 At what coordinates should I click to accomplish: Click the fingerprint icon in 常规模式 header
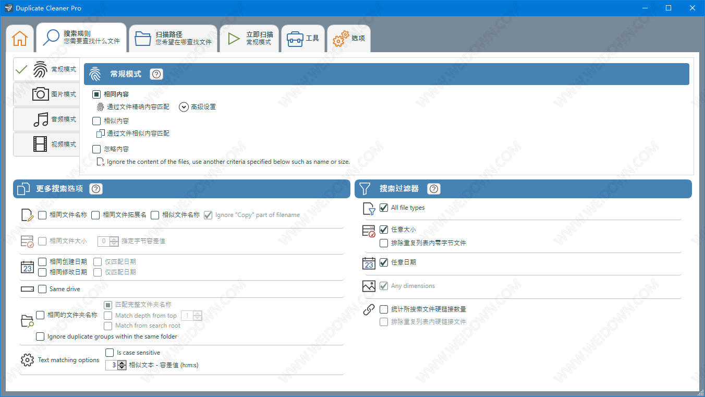tap(95, 74)
